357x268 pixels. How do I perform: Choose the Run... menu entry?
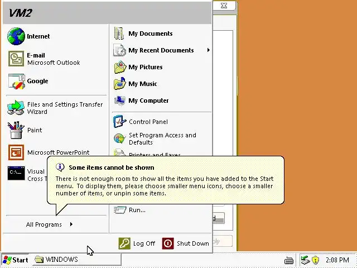tap(161, 210)
